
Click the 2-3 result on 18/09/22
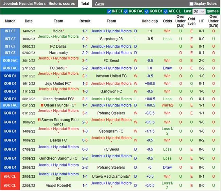pyautogui.click(x=85, y=122)
